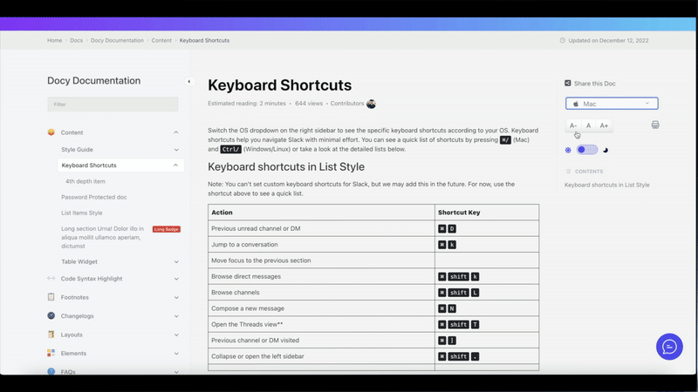Click the Layouts icon
This screenshot has height=392, width=698.
[51, 335]
